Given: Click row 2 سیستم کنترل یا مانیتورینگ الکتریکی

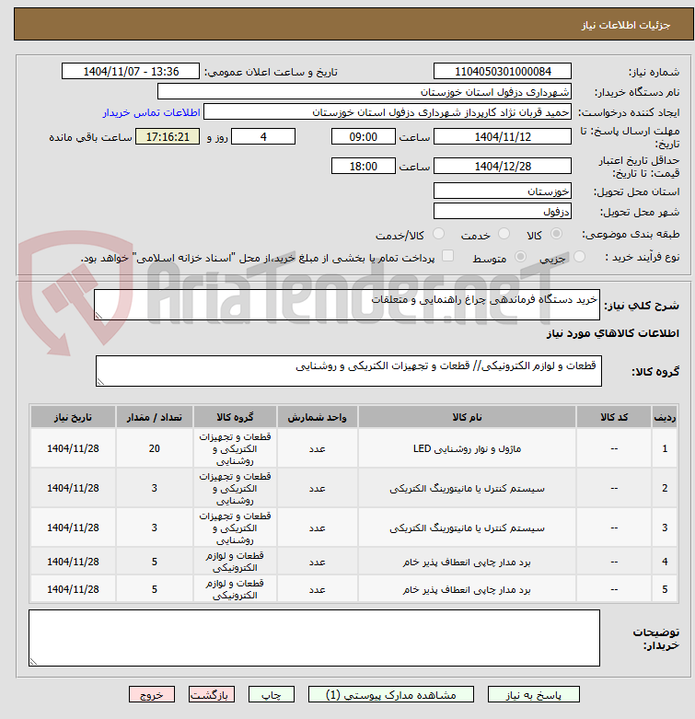Looking at the screenshot, I should (467, 488).
